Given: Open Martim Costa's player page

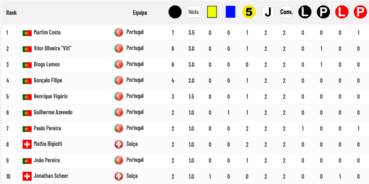Looking at the screenshot, I should pos(47,32).
